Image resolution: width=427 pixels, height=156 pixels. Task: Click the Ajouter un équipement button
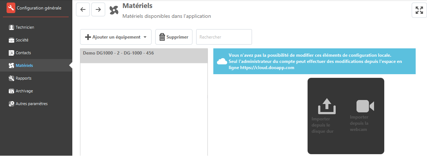[x=116, y=37]
